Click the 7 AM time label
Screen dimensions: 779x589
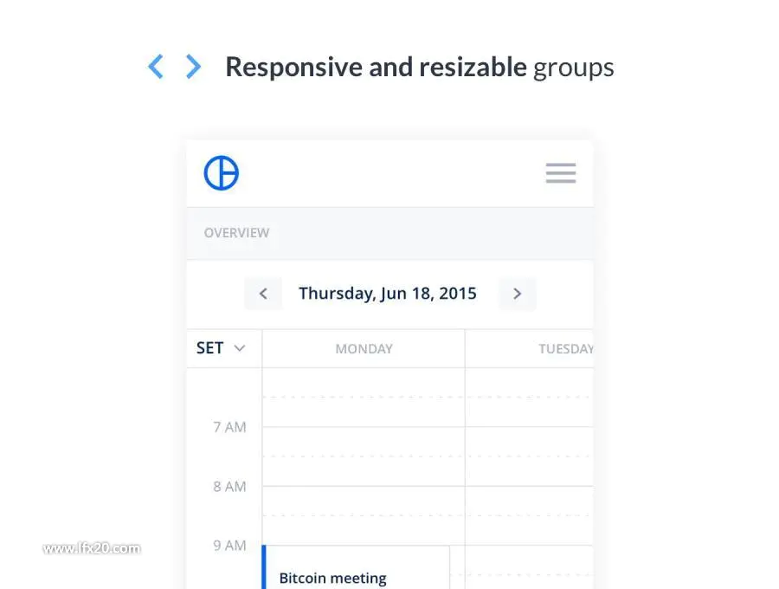[229, 427]
